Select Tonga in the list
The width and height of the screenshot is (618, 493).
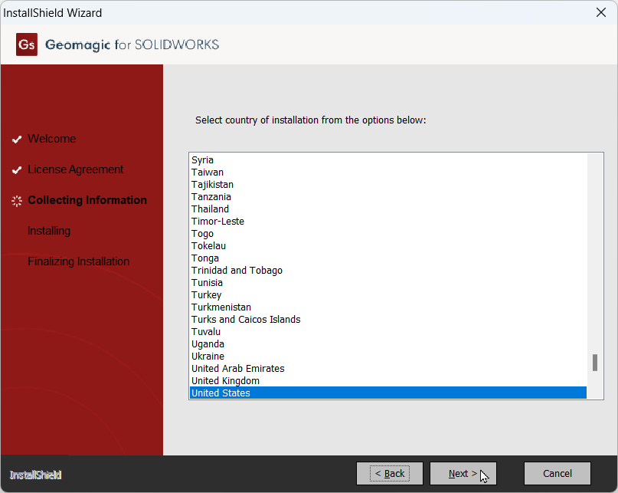[x=387, y=258]
